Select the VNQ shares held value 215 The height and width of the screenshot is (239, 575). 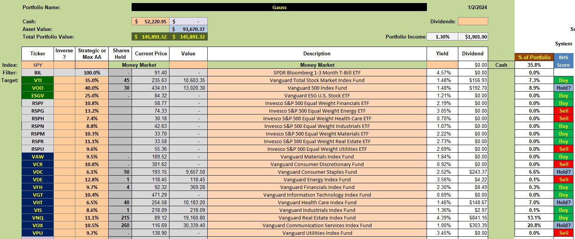(x=120, y=218)
